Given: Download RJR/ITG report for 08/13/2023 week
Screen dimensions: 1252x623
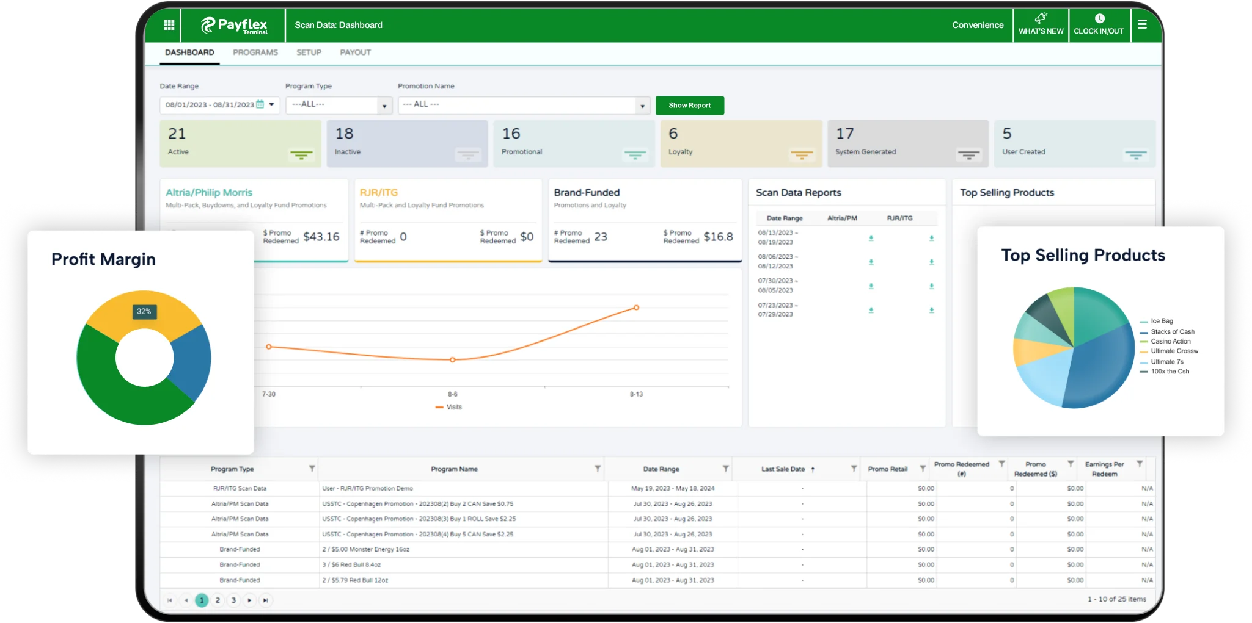Looking at the screenshot, I should click(932, 238).
